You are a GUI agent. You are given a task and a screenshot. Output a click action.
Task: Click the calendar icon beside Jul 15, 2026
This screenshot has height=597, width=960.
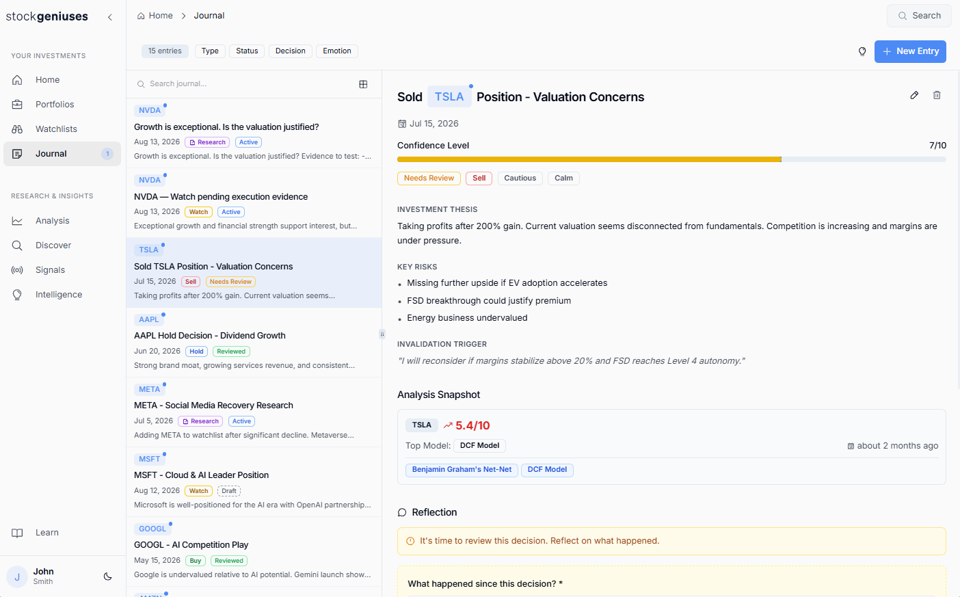402,124
